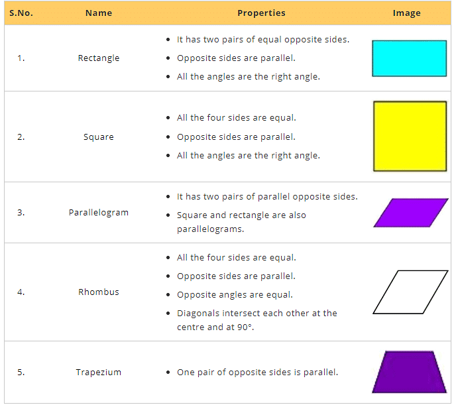Click the yellow square shape image
458x405 pixels.
point(410,137)
